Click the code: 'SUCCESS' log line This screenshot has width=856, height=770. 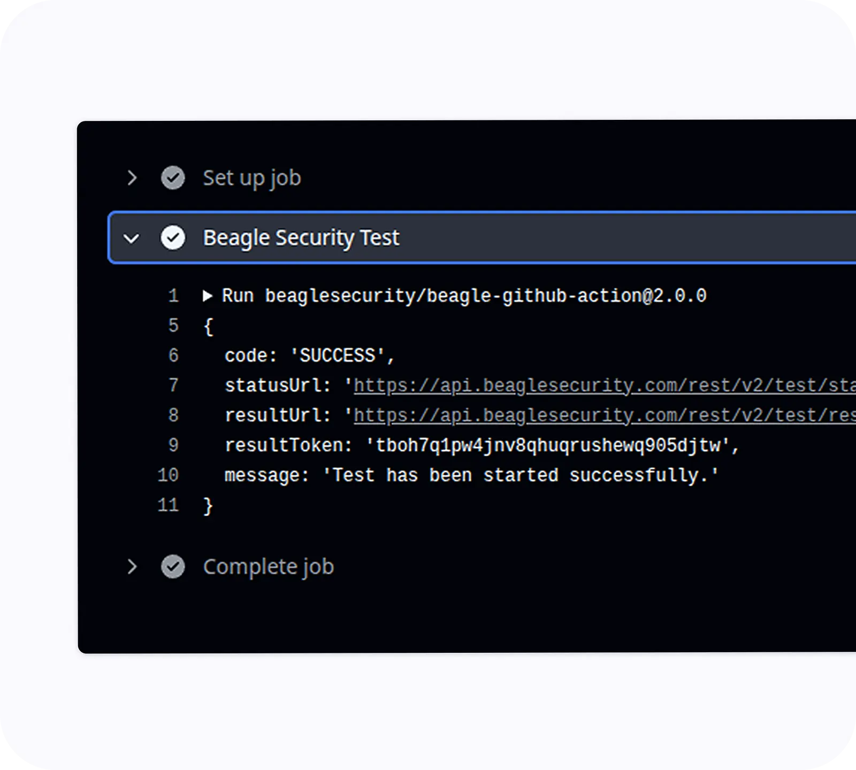[310, 356]
